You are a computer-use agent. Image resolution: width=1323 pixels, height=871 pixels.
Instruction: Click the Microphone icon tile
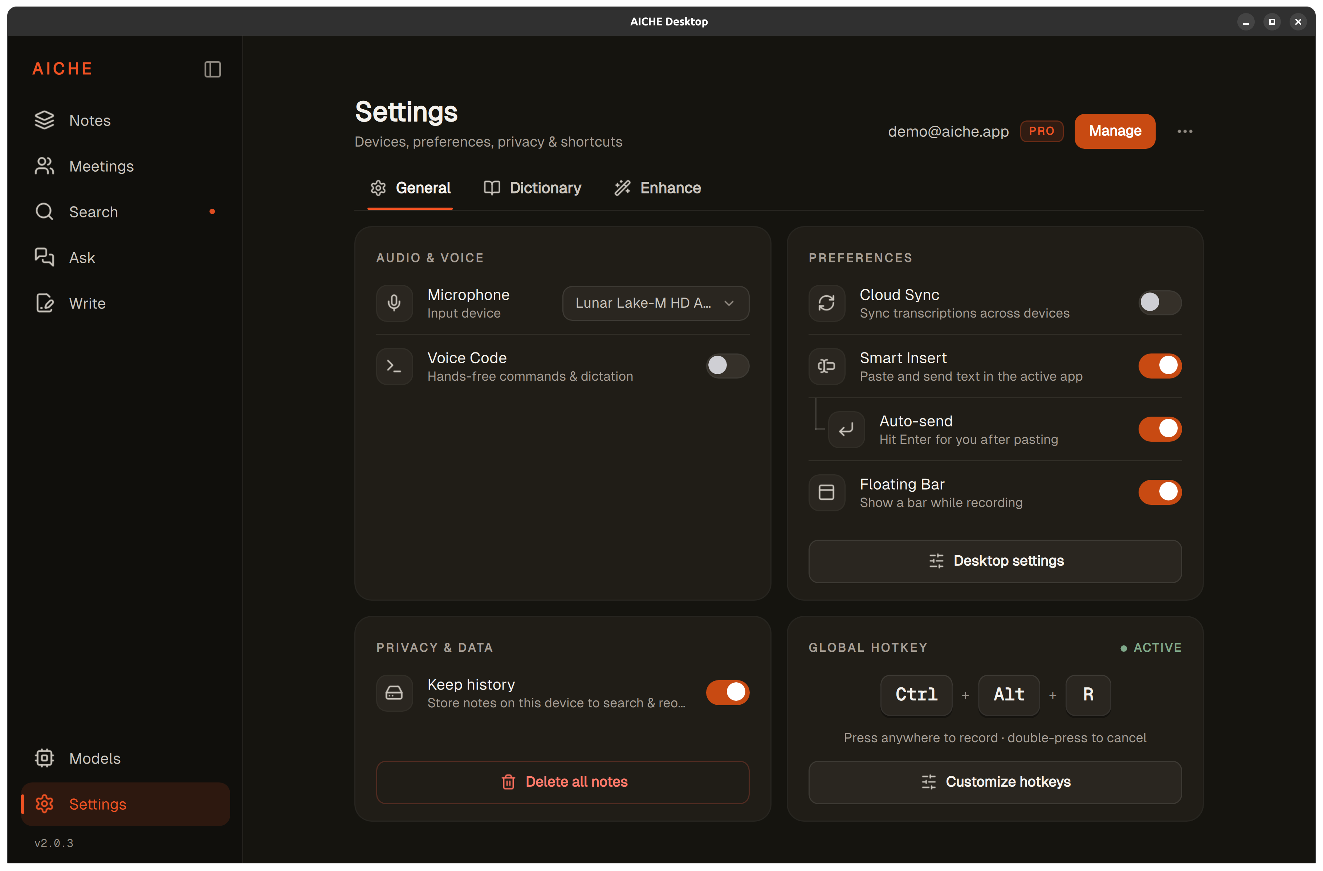(x=394, y=303)
